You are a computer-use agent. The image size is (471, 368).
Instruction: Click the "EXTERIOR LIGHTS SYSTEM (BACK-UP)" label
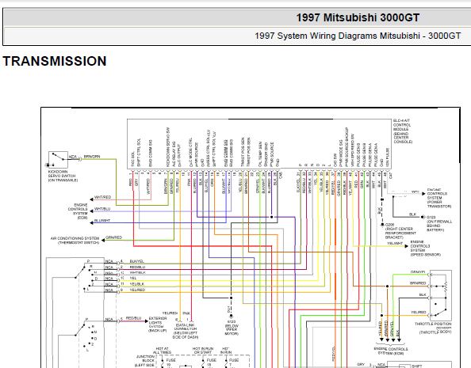point(158,324)
